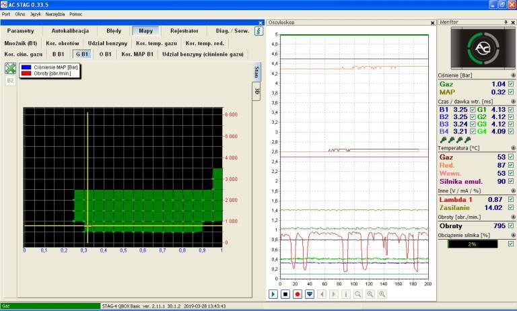Viewport: 517px width, 311px height.
Task: Select the vertical Stan view tab
Action: (x=257, y=72)
